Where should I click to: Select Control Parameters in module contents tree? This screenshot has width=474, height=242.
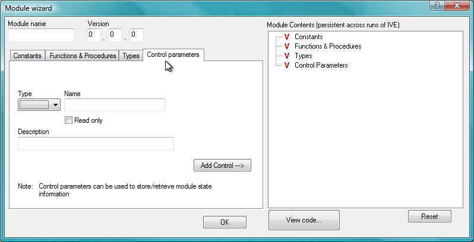pos(321,65)
